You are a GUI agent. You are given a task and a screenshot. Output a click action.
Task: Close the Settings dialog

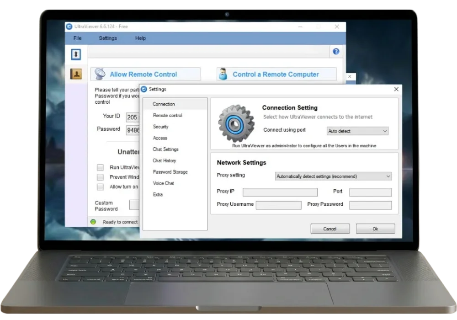pos(396,89)
